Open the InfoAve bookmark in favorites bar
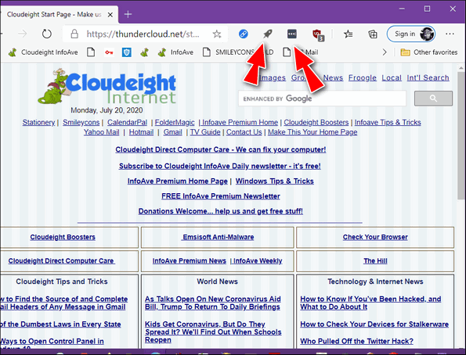 (175, 52)
